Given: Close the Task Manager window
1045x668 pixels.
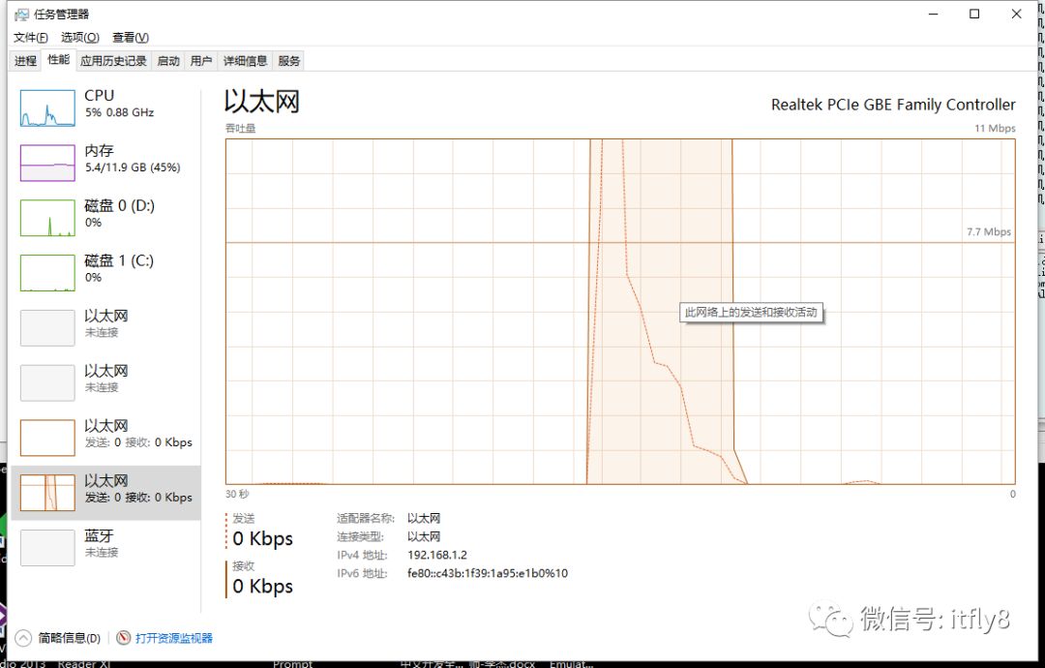Looking at the screenshot, I should coord(1016,14).
